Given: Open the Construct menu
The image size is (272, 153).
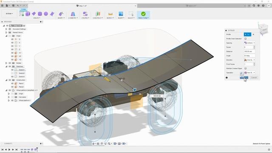Looking at the screenshot, I should (98, 18).
